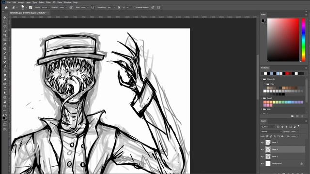Open the File menu
Viewport: 310px width, 174px height.
[9, 2]
